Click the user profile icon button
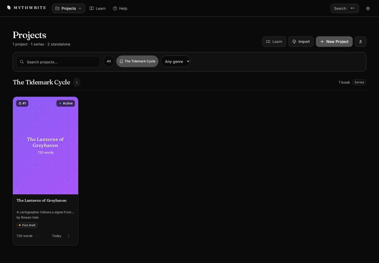Screen dimensions: 379x263 pos(361,42)
